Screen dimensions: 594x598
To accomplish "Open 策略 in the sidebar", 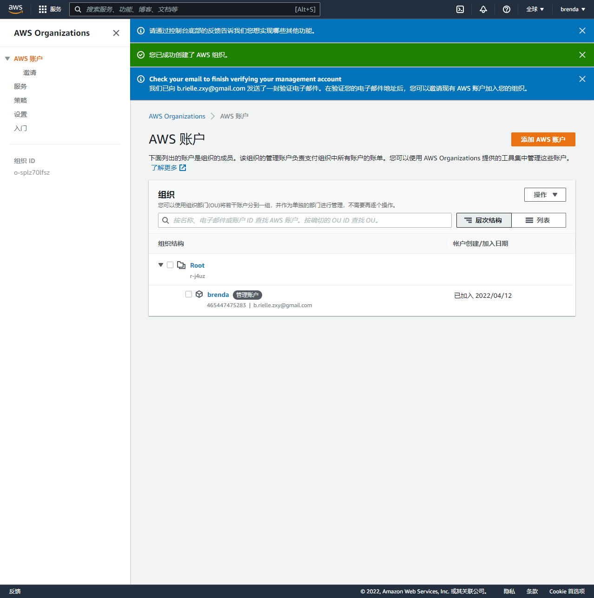I will pyautogui.click(x=20, y=100).
